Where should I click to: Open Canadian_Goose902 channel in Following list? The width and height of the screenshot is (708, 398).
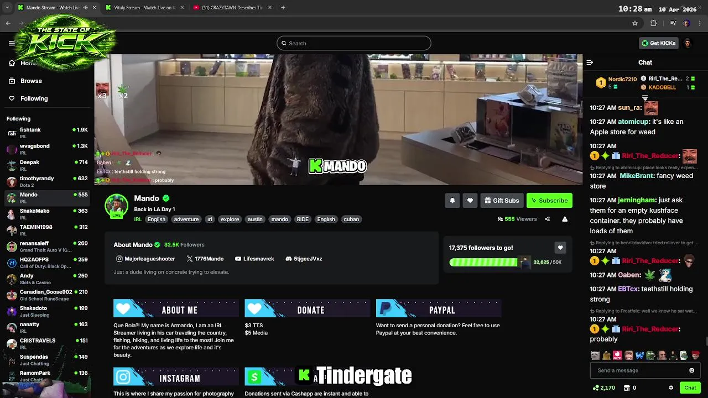pos(47,295)
